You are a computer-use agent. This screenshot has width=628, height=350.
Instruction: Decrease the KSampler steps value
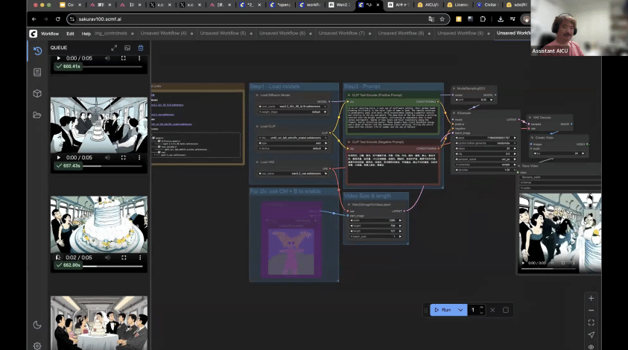pyautogui.click(x=457, y=149)
